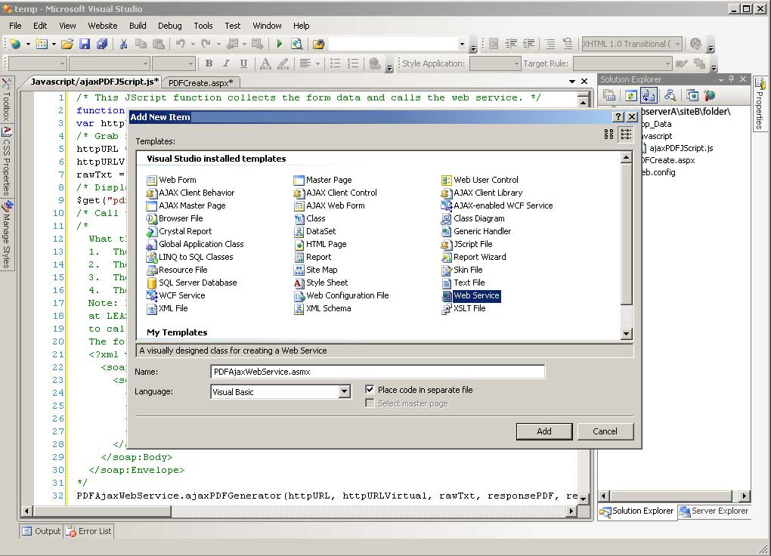Open the Manage Styles side panel
The image size is (771, 556).
coord(7,236)
